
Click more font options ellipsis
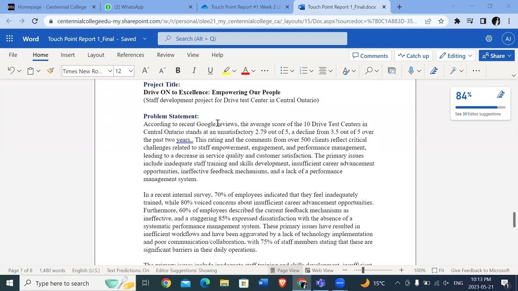[x=265, y=71]
